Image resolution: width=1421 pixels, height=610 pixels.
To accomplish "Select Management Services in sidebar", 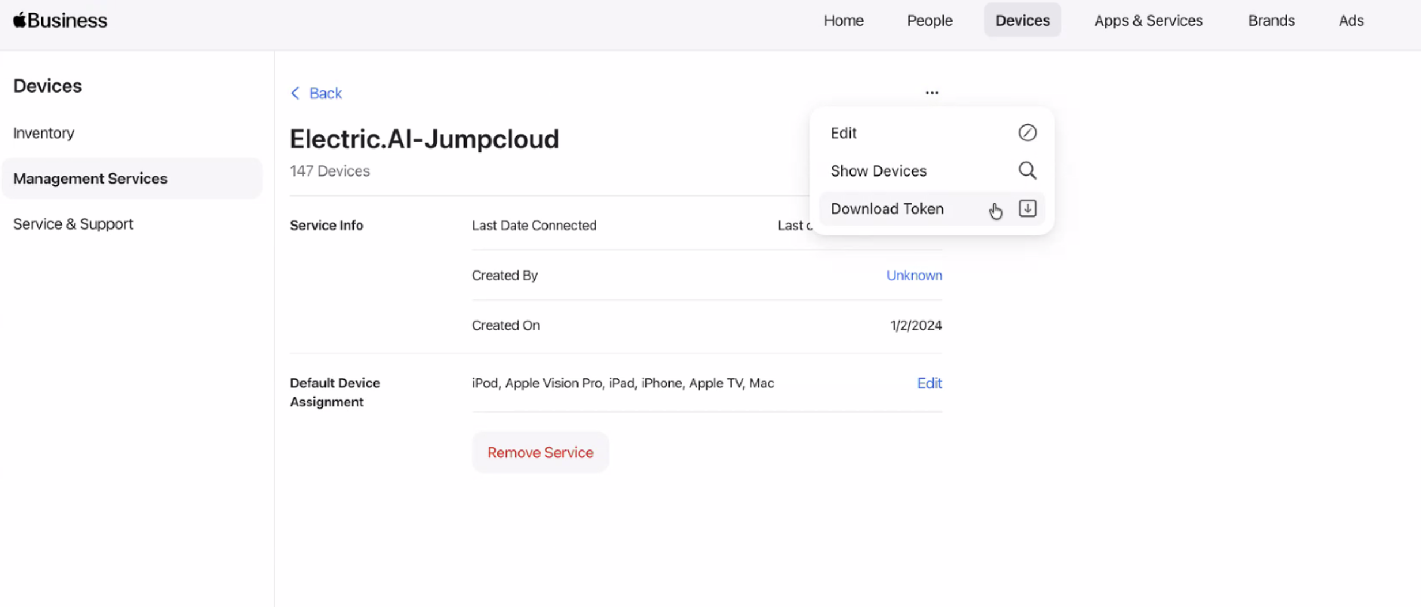I will click(132, 178).
